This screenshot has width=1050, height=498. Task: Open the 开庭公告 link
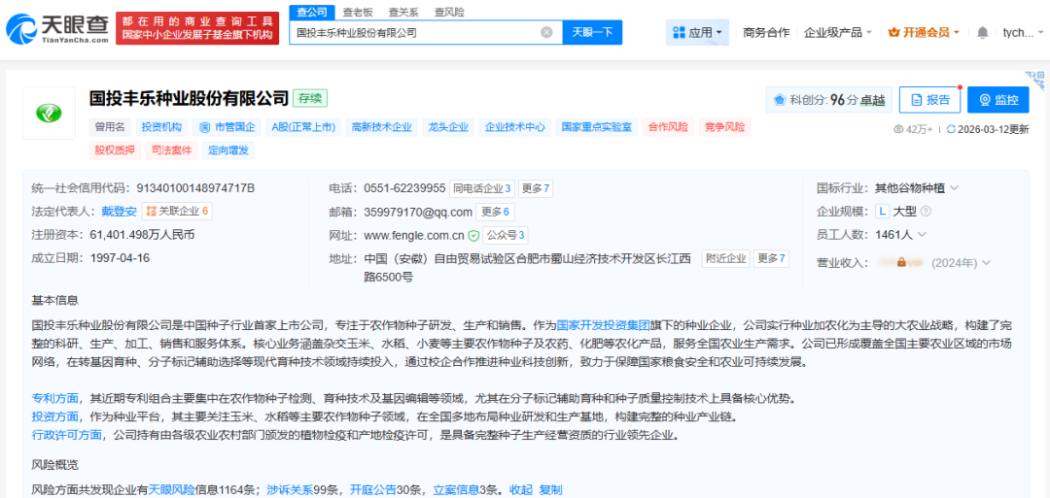coord(373,490)
